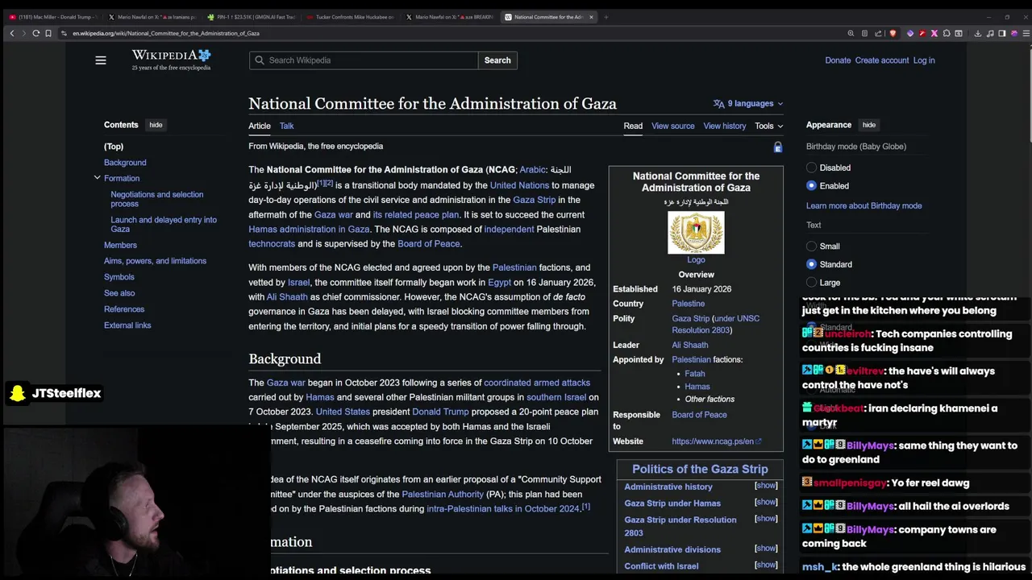1032x580 pixels.
Task: Open the View source tab
Action: [x=672, y=126]
